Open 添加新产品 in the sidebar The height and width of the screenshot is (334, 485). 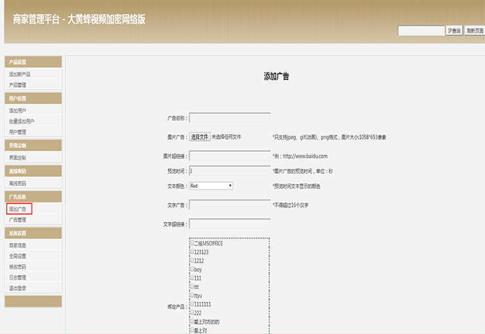(x=20, y=74)
